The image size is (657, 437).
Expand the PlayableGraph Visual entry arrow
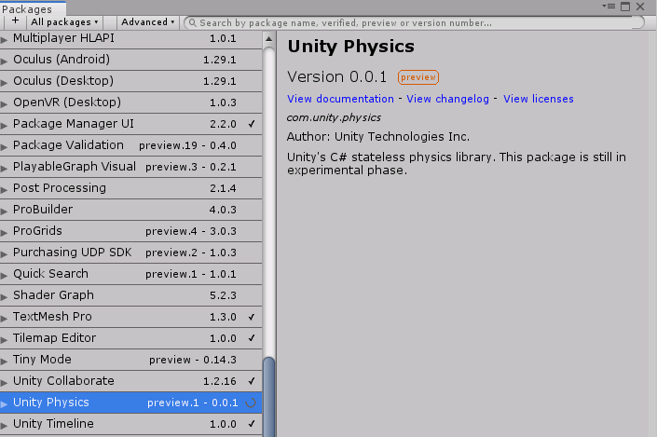tap(4, 169)
